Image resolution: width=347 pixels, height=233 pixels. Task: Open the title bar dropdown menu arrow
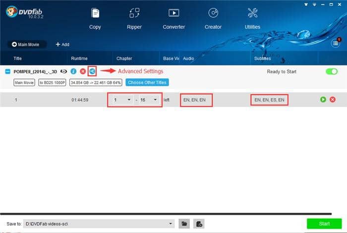pos(314,4)
